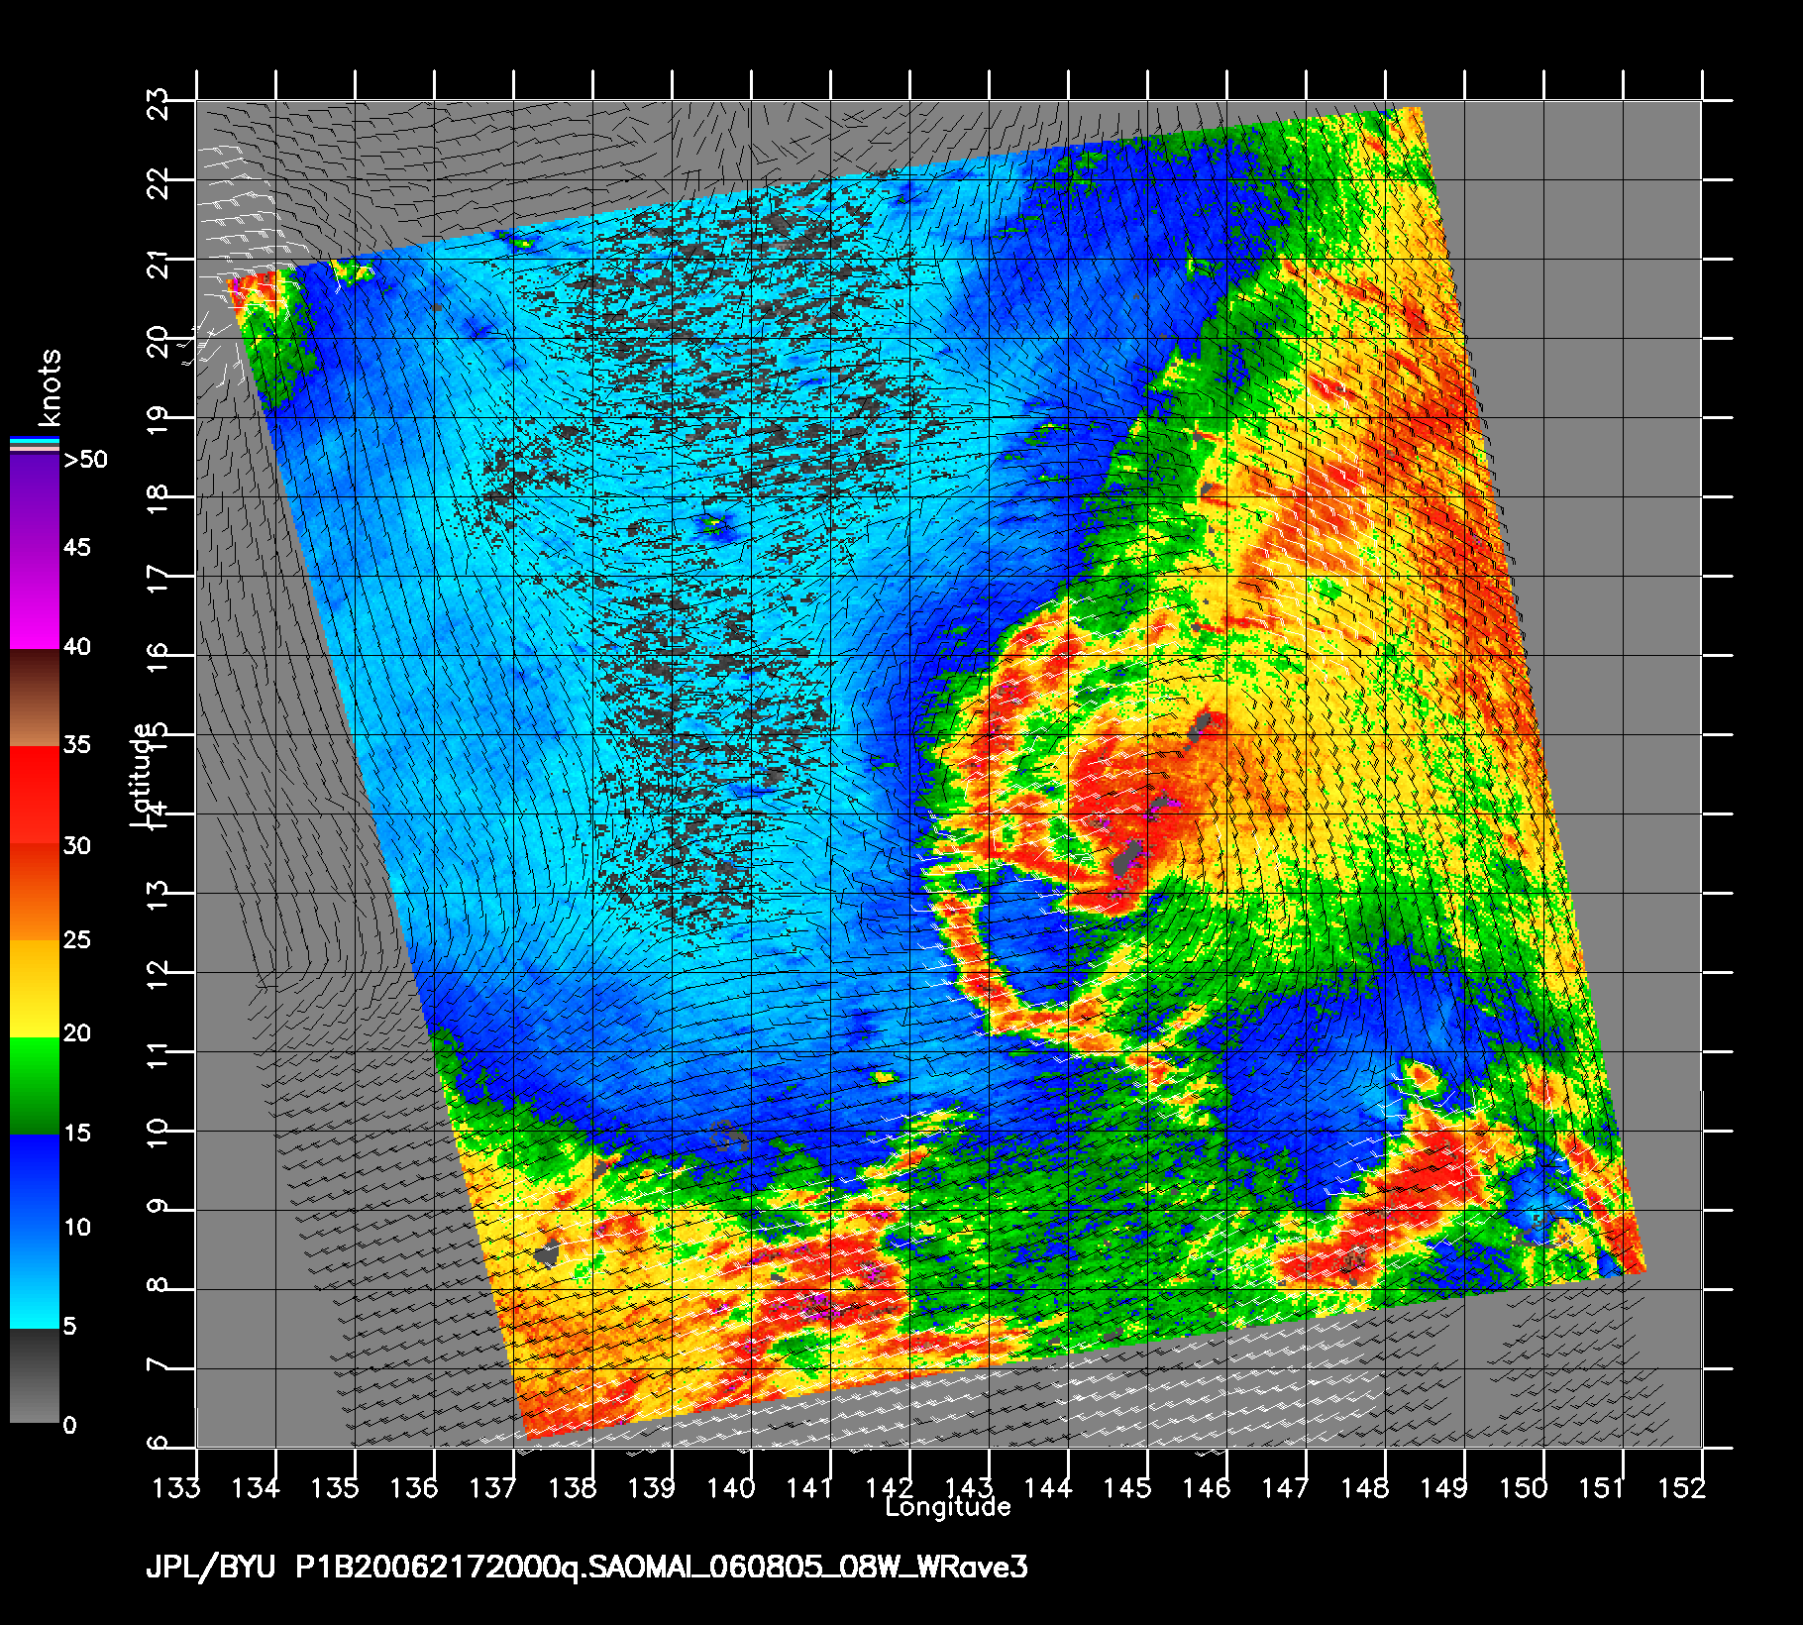This screenshot has height=1625, width=1803.
Task: Click the '35' color bar label
Action: 77,745
